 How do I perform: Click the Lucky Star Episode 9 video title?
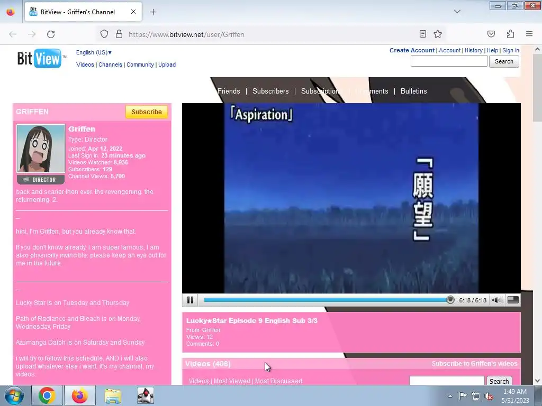pyautogui.click(x=251, y=320)
